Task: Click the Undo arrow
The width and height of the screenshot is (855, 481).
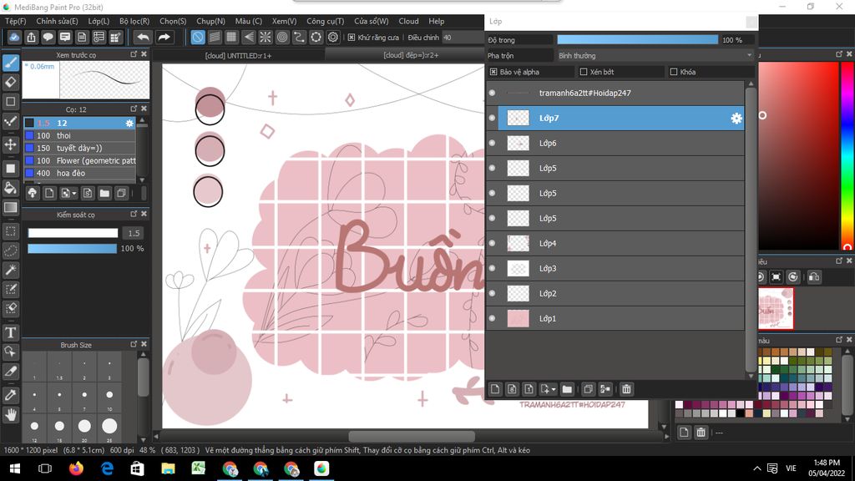Action: tap(143, 37)
